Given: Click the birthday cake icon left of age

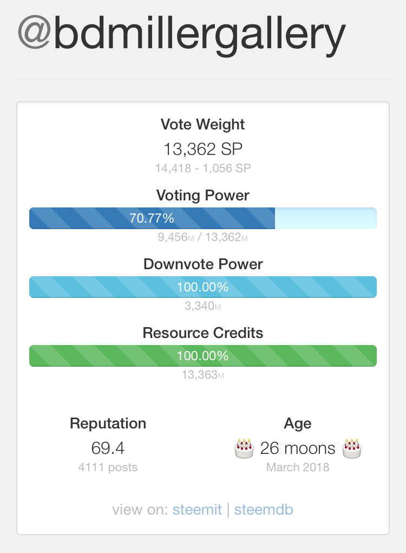Looking at the screenshot, I should pos(244,448).
